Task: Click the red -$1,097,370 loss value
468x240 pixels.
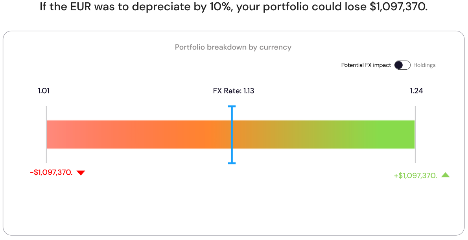Action: [51, 172]
